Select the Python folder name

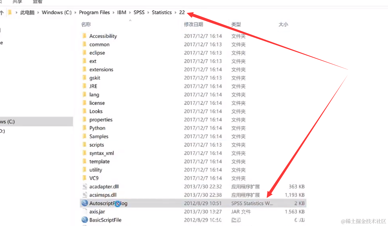(x=97, y=128)
